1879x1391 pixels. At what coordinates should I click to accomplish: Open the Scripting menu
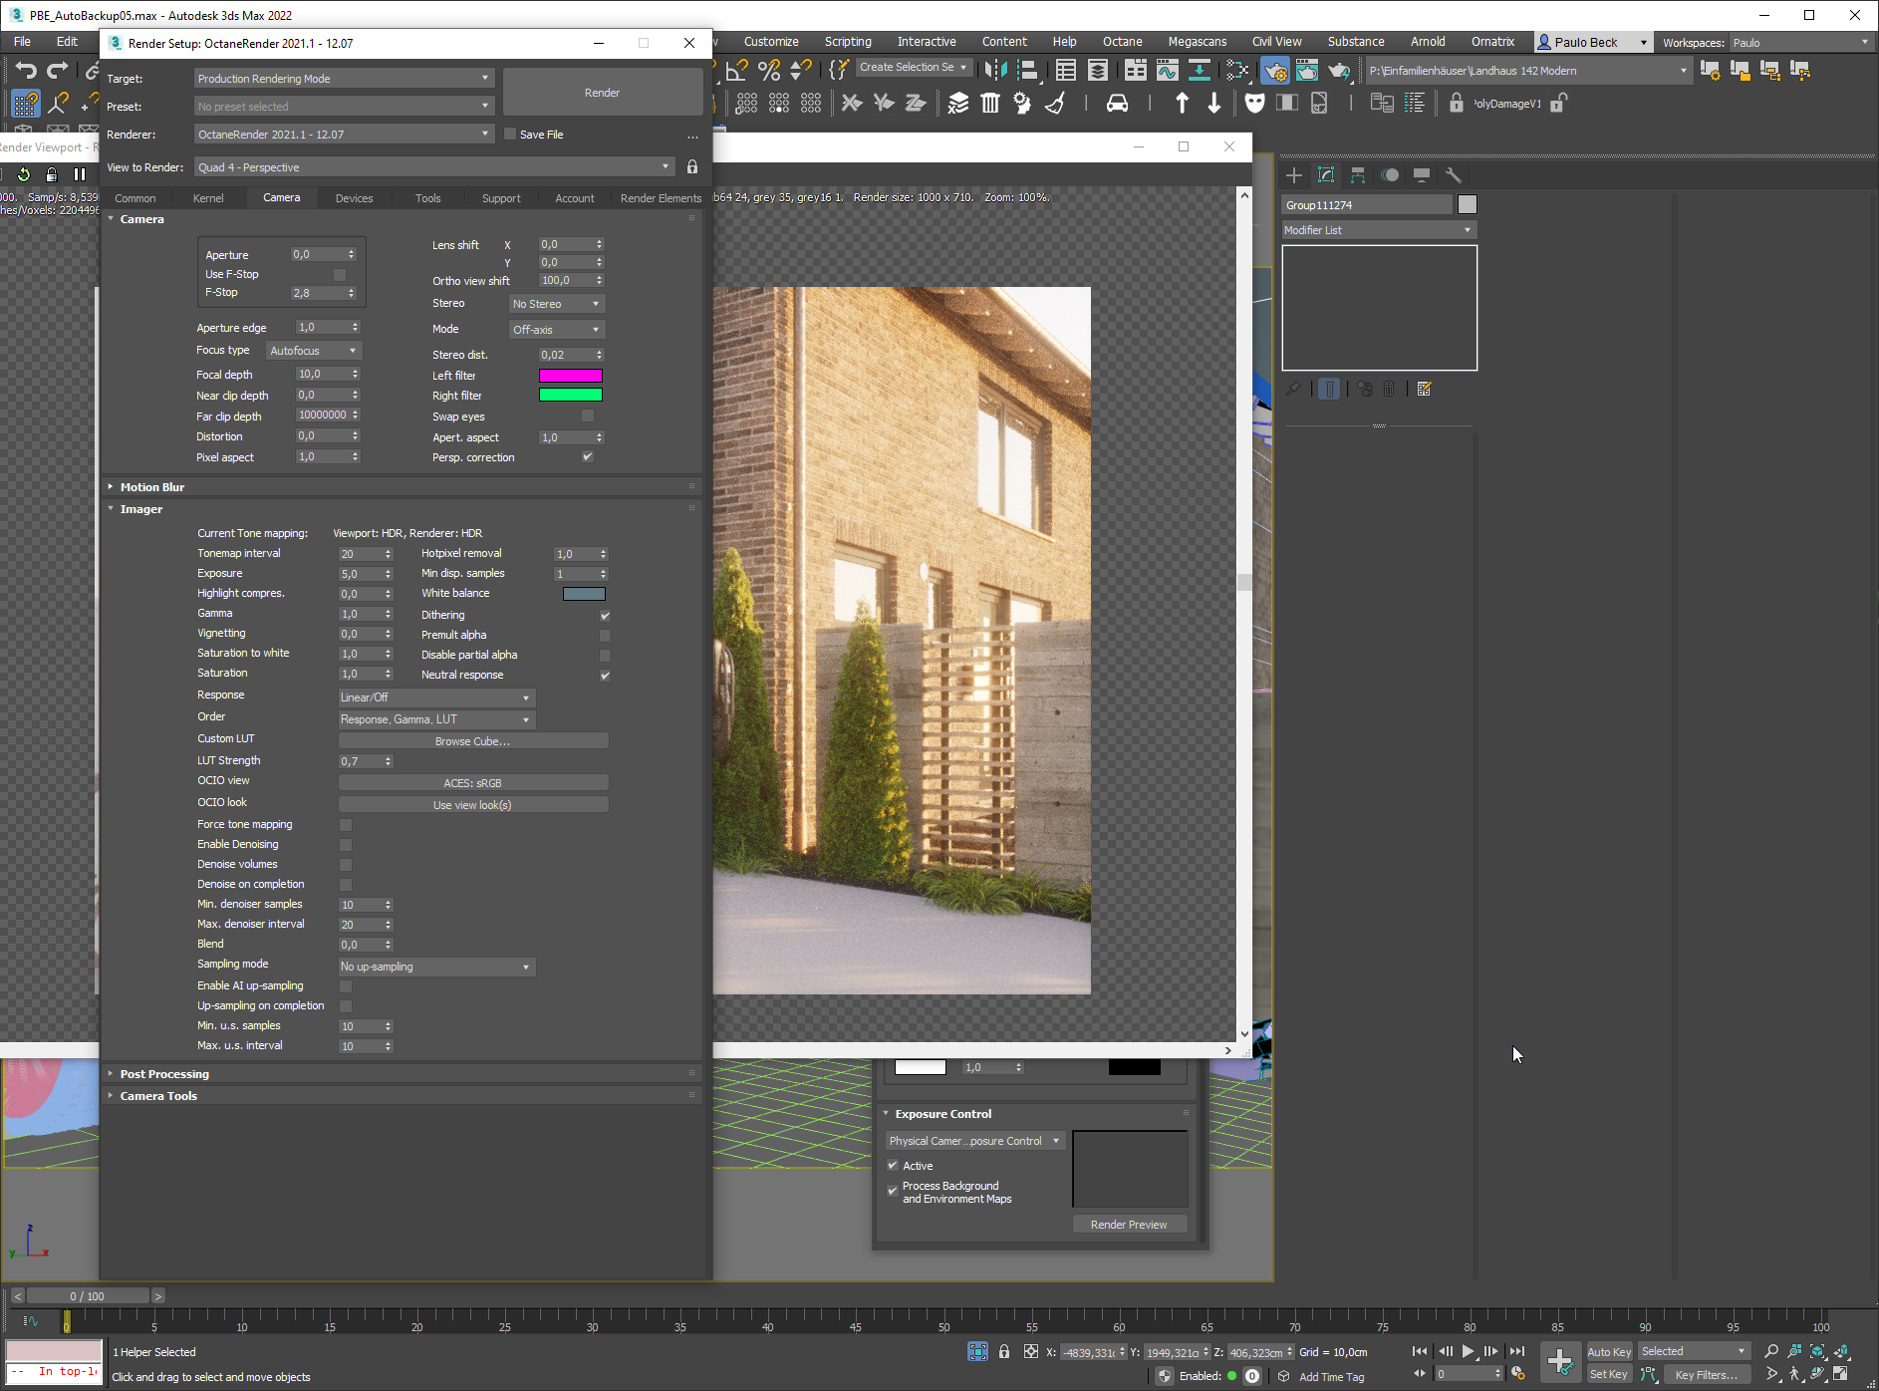(848, 42)
